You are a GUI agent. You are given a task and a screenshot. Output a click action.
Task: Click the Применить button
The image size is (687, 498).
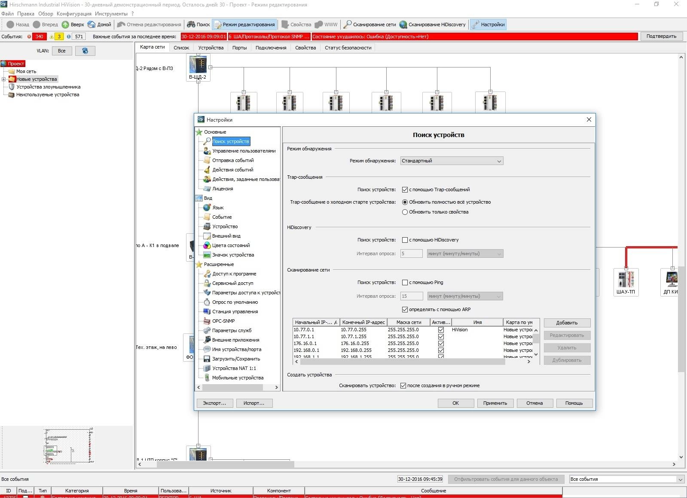pyautogui.click(x=495, y=403)
